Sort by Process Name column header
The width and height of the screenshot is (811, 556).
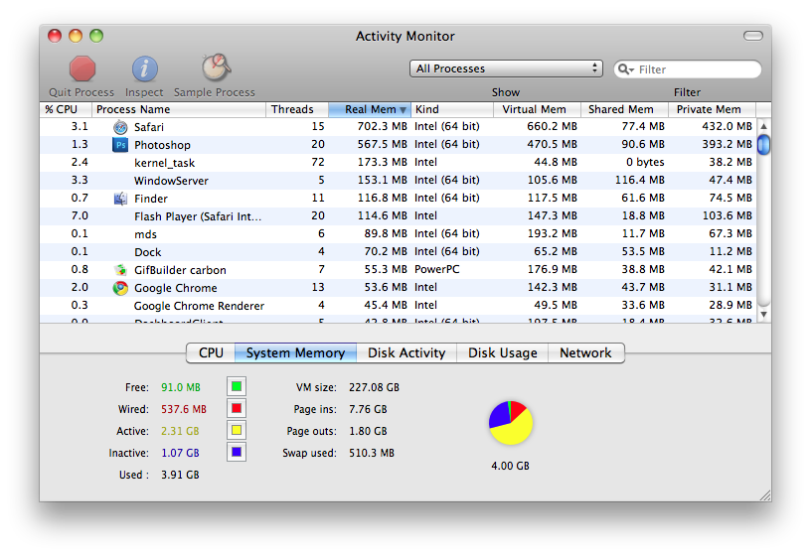[x=179, y=109]
